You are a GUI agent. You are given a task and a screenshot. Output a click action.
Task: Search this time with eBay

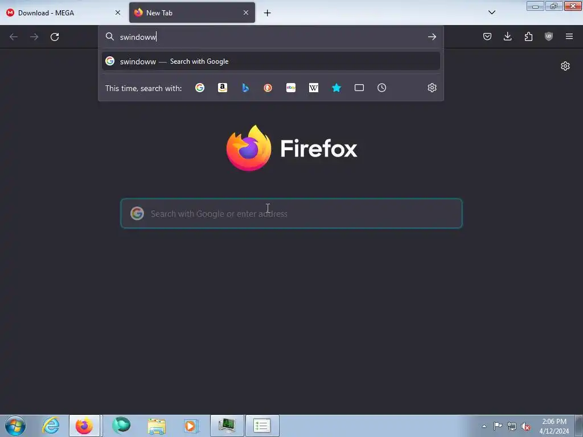click(x=291, y=88)
